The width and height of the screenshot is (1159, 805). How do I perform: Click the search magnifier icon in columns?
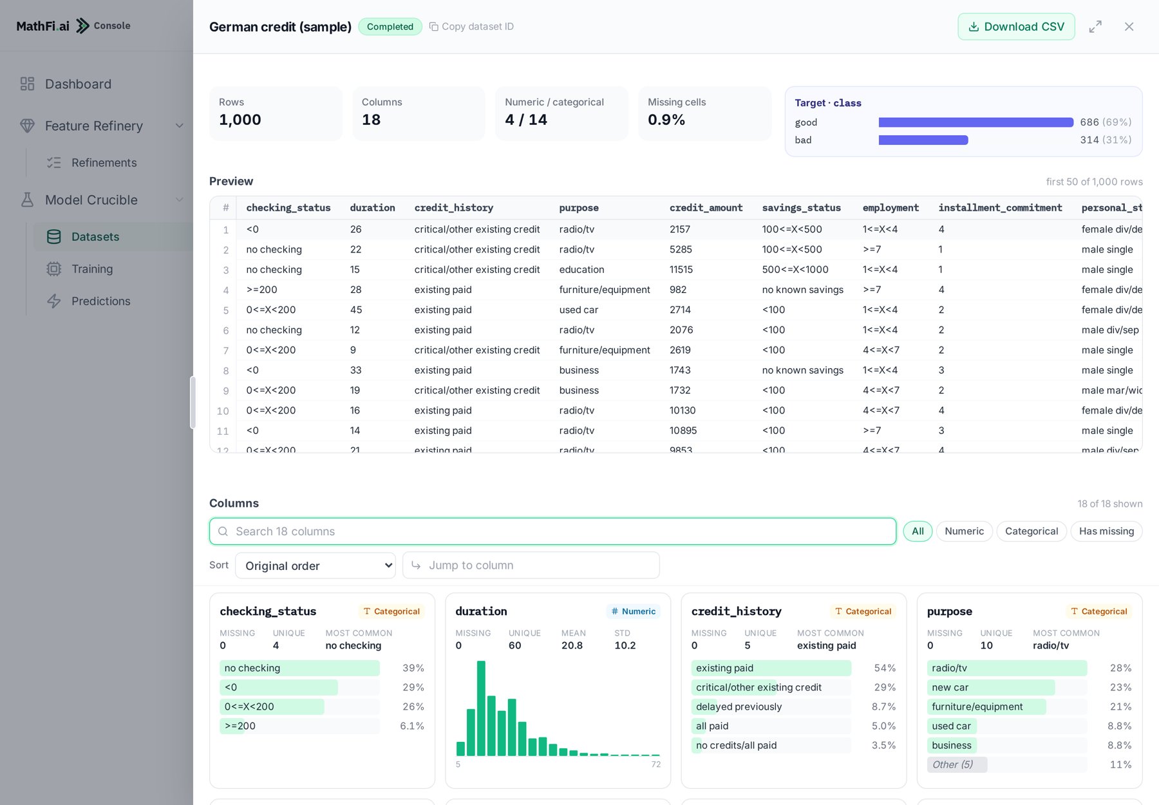click(x=223, y=531)
